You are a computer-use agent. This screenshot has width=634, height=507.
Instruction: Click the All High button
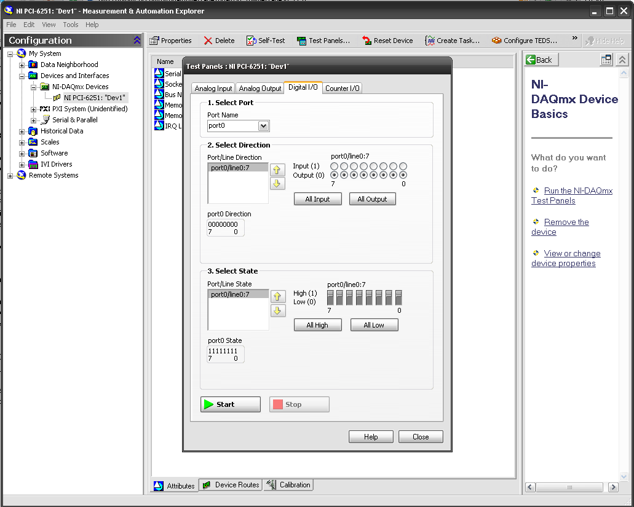coord(317,325)
